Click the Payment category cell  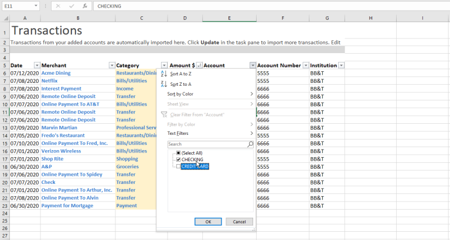[127, 206]
